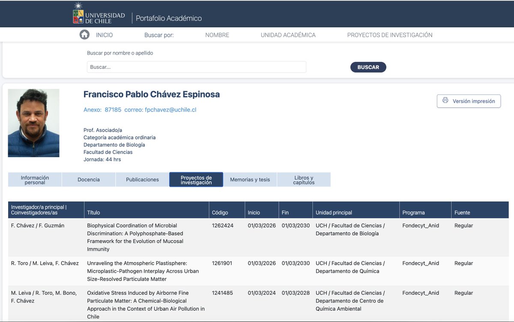Click the Versión impresión button

(469, 101)
